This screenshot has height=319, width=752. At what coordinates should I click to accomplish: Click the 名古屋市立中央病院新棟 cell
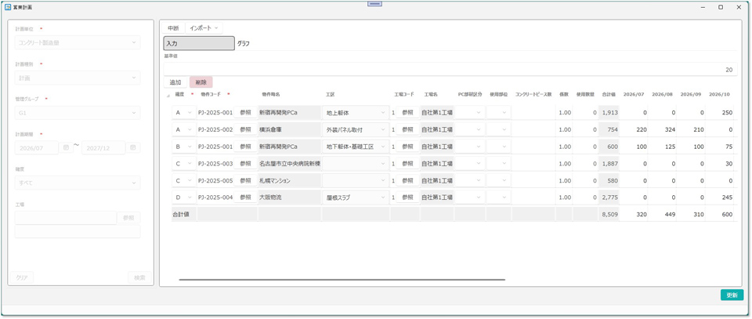tap(290, 164)
